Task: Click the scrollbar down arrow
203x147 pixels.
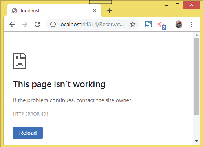Action: tap(196, 141)
